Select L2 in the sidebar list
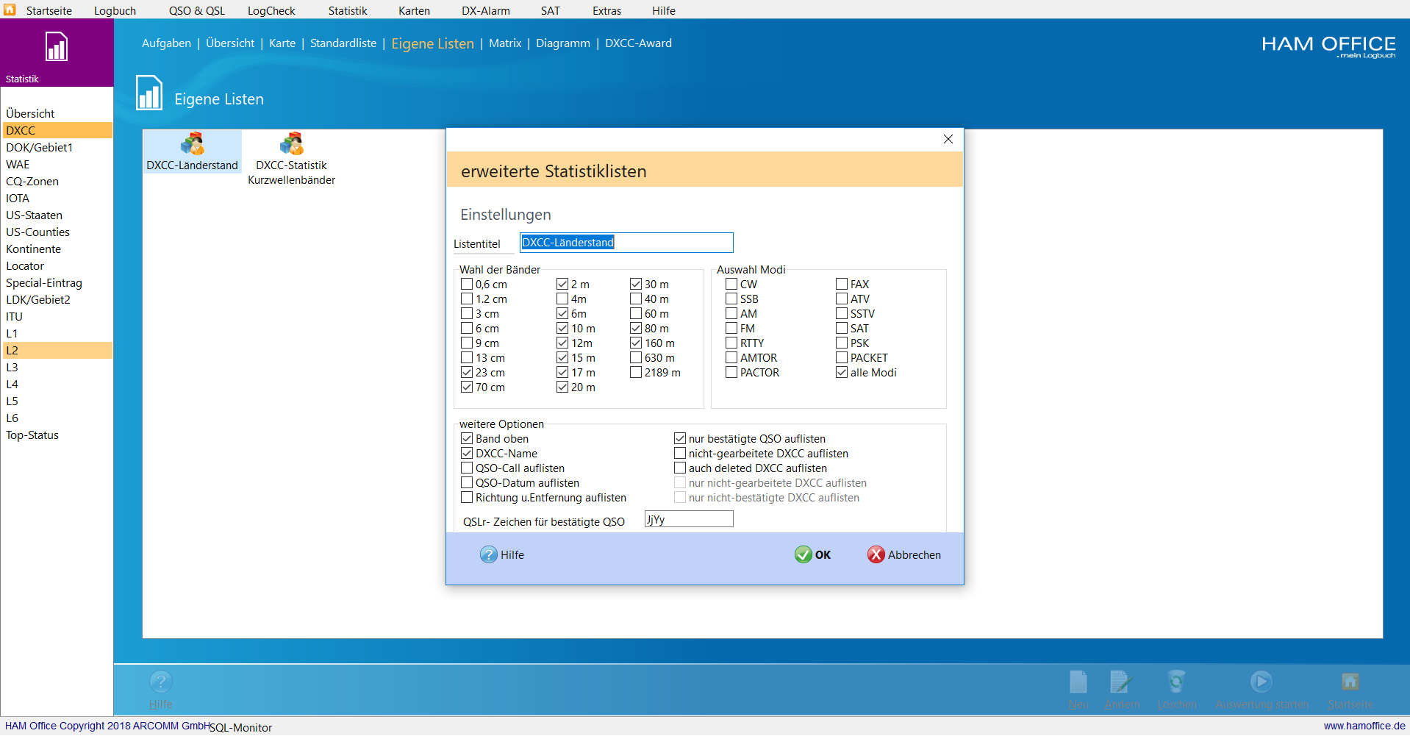Viewport: 1410px width, 736px height. click(57, 350)
